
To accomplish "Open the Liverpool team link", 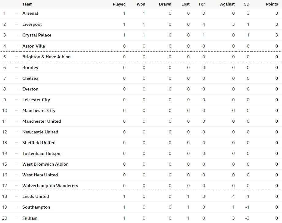I will [x=32, y=24].
